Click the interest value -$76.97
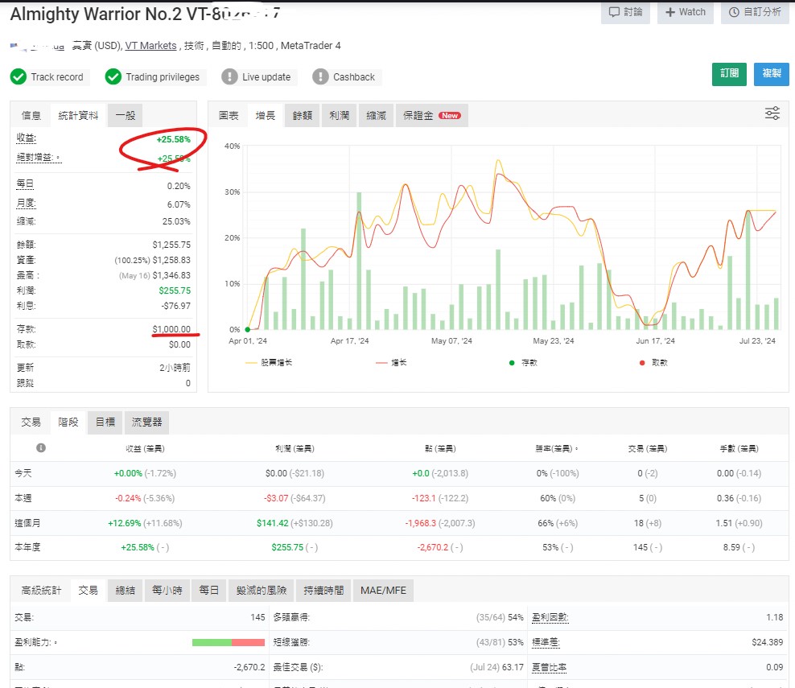The height and width of the screenshot is (688, 795). click(176, 306)
